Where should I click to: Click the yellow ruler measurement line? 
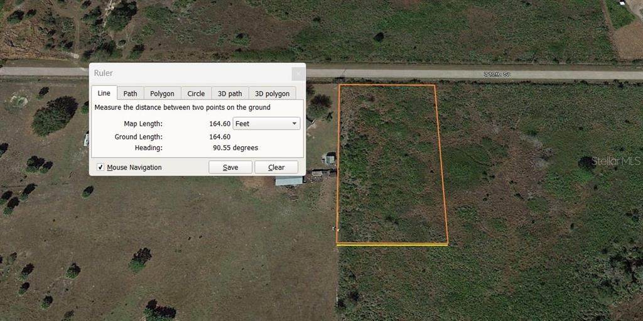392,244
